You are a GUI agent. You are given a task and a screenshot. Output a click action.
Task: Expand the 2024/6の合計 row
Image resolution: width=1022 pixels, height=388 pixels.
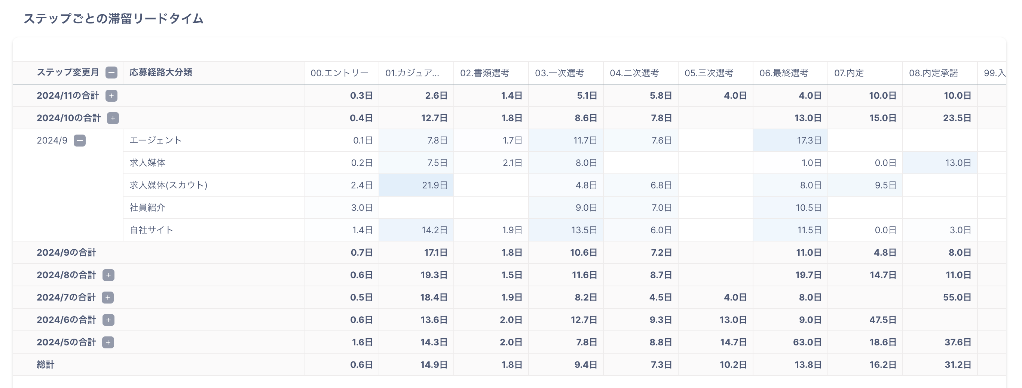coord(108,320)
